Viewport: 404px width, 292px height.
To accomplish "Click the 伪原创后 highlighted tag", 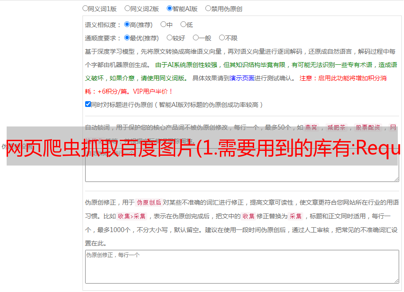I will coord(149,202).
